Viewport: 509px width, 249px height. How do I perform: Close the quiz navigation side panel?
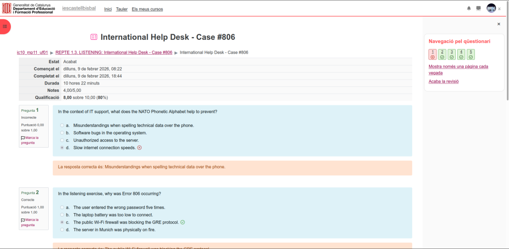click(499, 24)
